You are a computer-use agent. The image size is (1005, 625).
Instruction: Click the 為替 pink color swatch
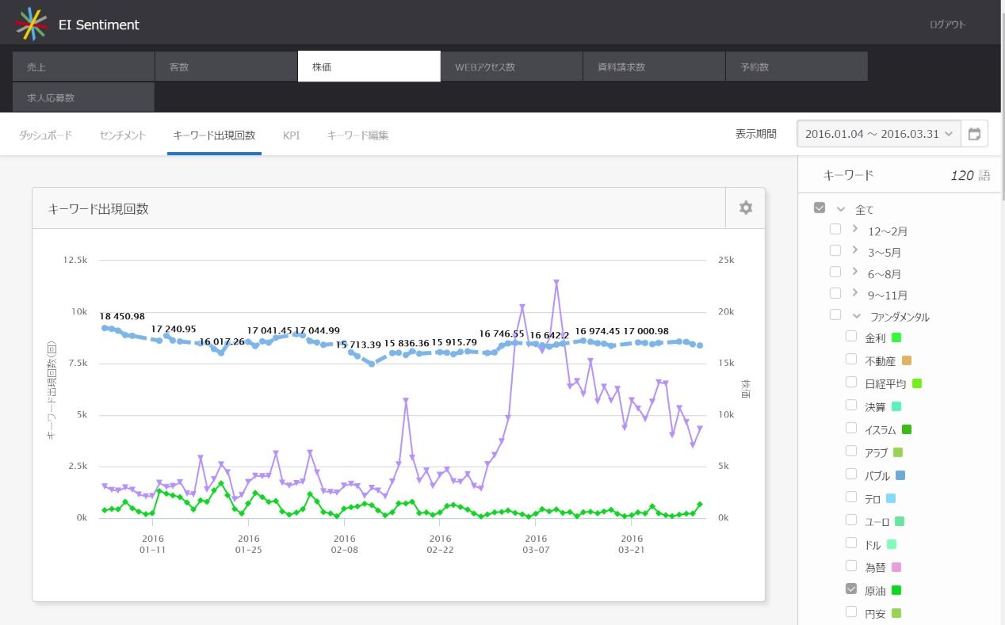[x=896, y=567]
